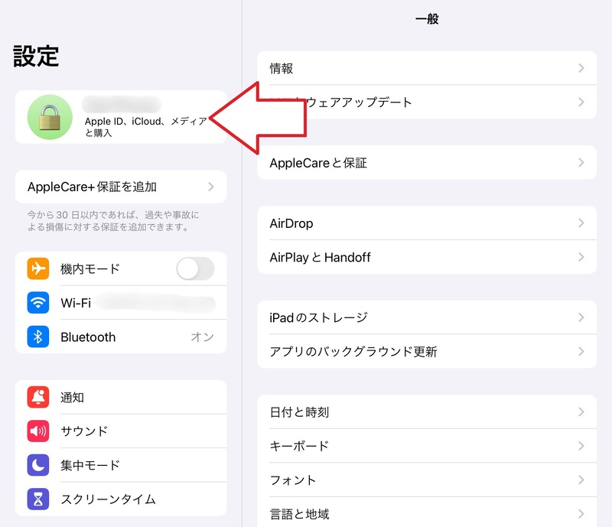Open アプリのバックグラウンド更新 item
612x527 pixels.
pos(427,351)
